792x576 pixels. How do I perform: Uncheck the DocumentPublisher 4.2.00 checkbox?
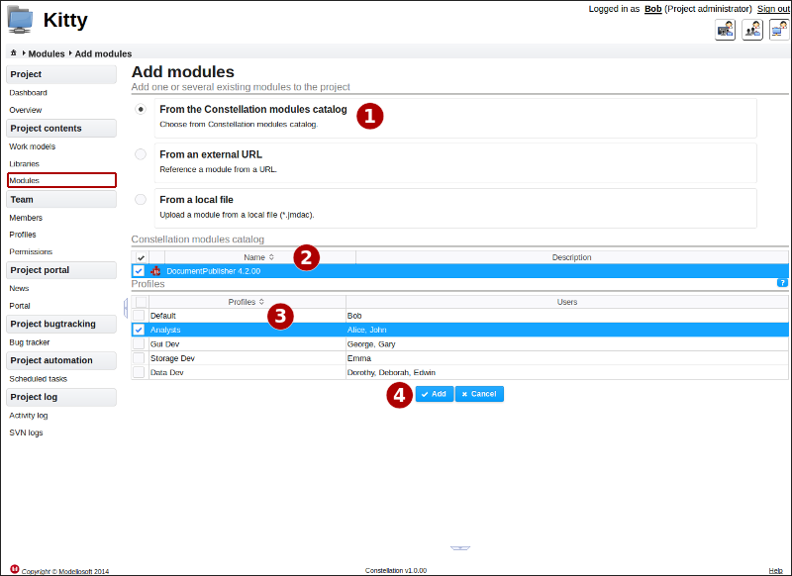[x=139, y=271]
